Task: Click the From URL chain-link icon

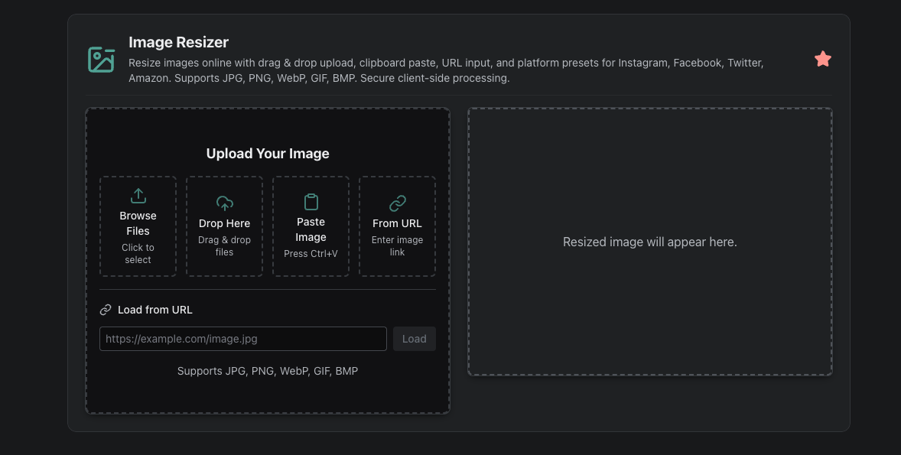Action: click(x=397, y=203)
